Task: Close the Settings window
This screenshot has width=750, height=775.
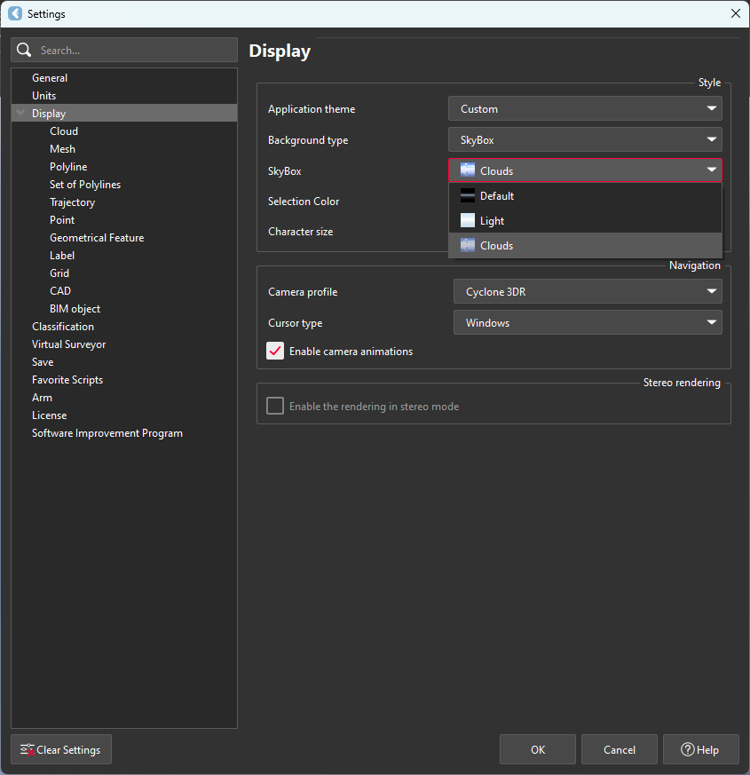Action: 735,13
